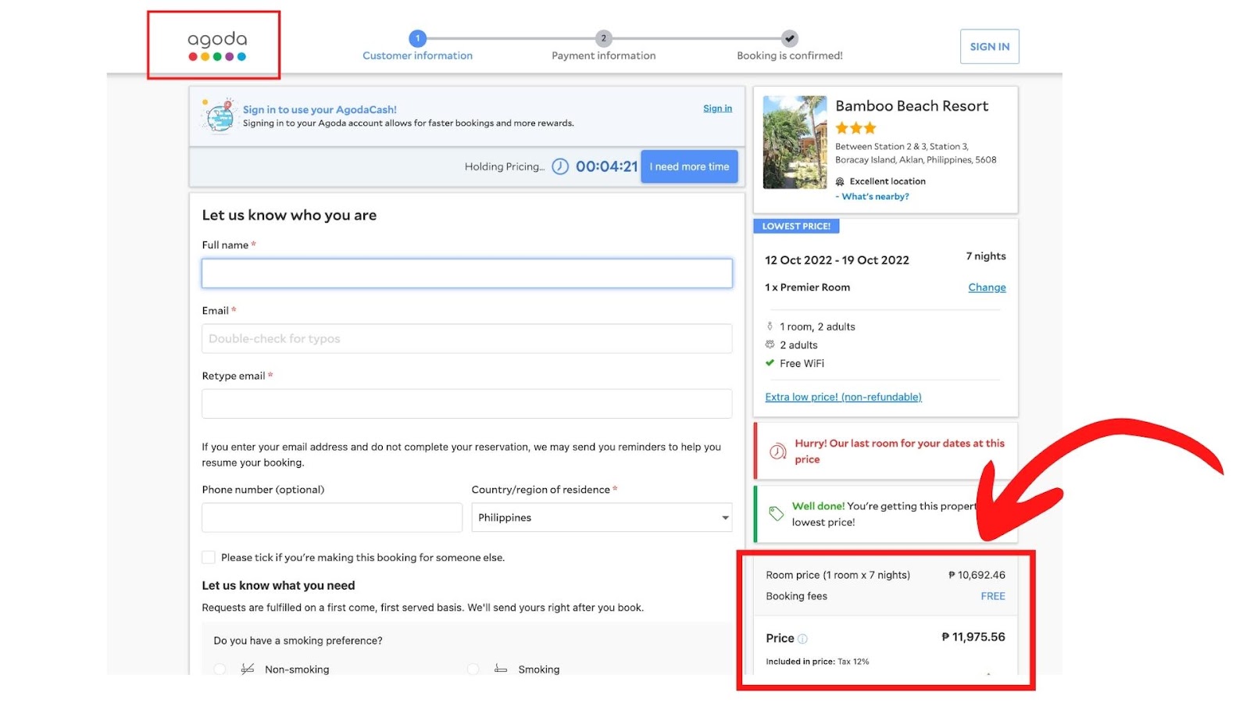Click the 7 nights text
Image resolution: width=1250 pixels, height=703 pixels.
[x=986, y=256]
